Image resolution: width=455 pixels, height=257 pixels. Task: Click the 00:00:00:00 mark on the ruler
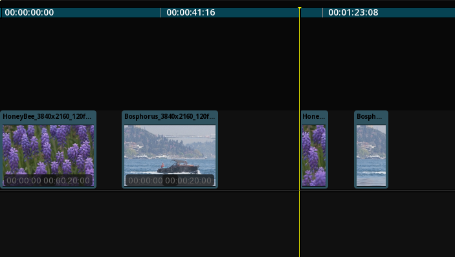tap(29, 12)
